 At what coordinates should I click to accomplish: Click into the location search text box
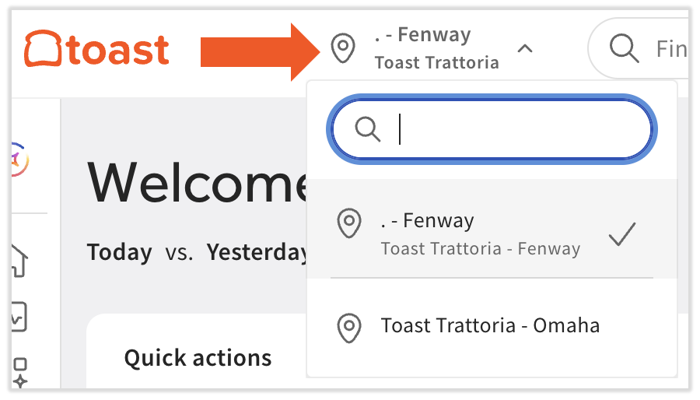click(x=513, y=129)
